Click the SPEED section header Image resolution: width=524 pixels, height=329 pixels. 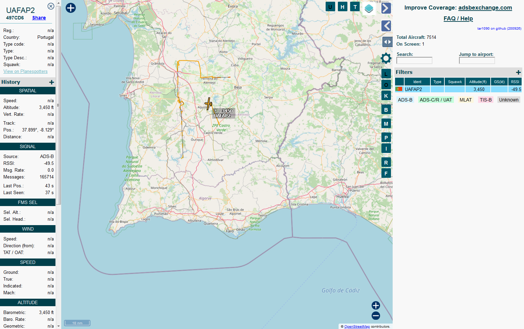[x=28, y=262]
